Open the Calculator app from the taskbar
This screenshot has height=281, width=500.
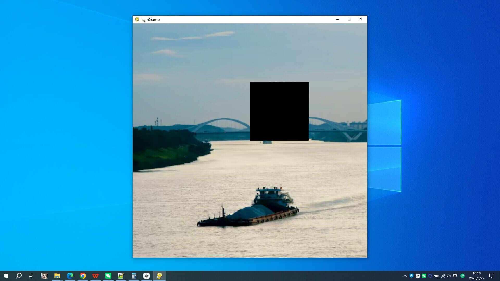tap(134, 276)
